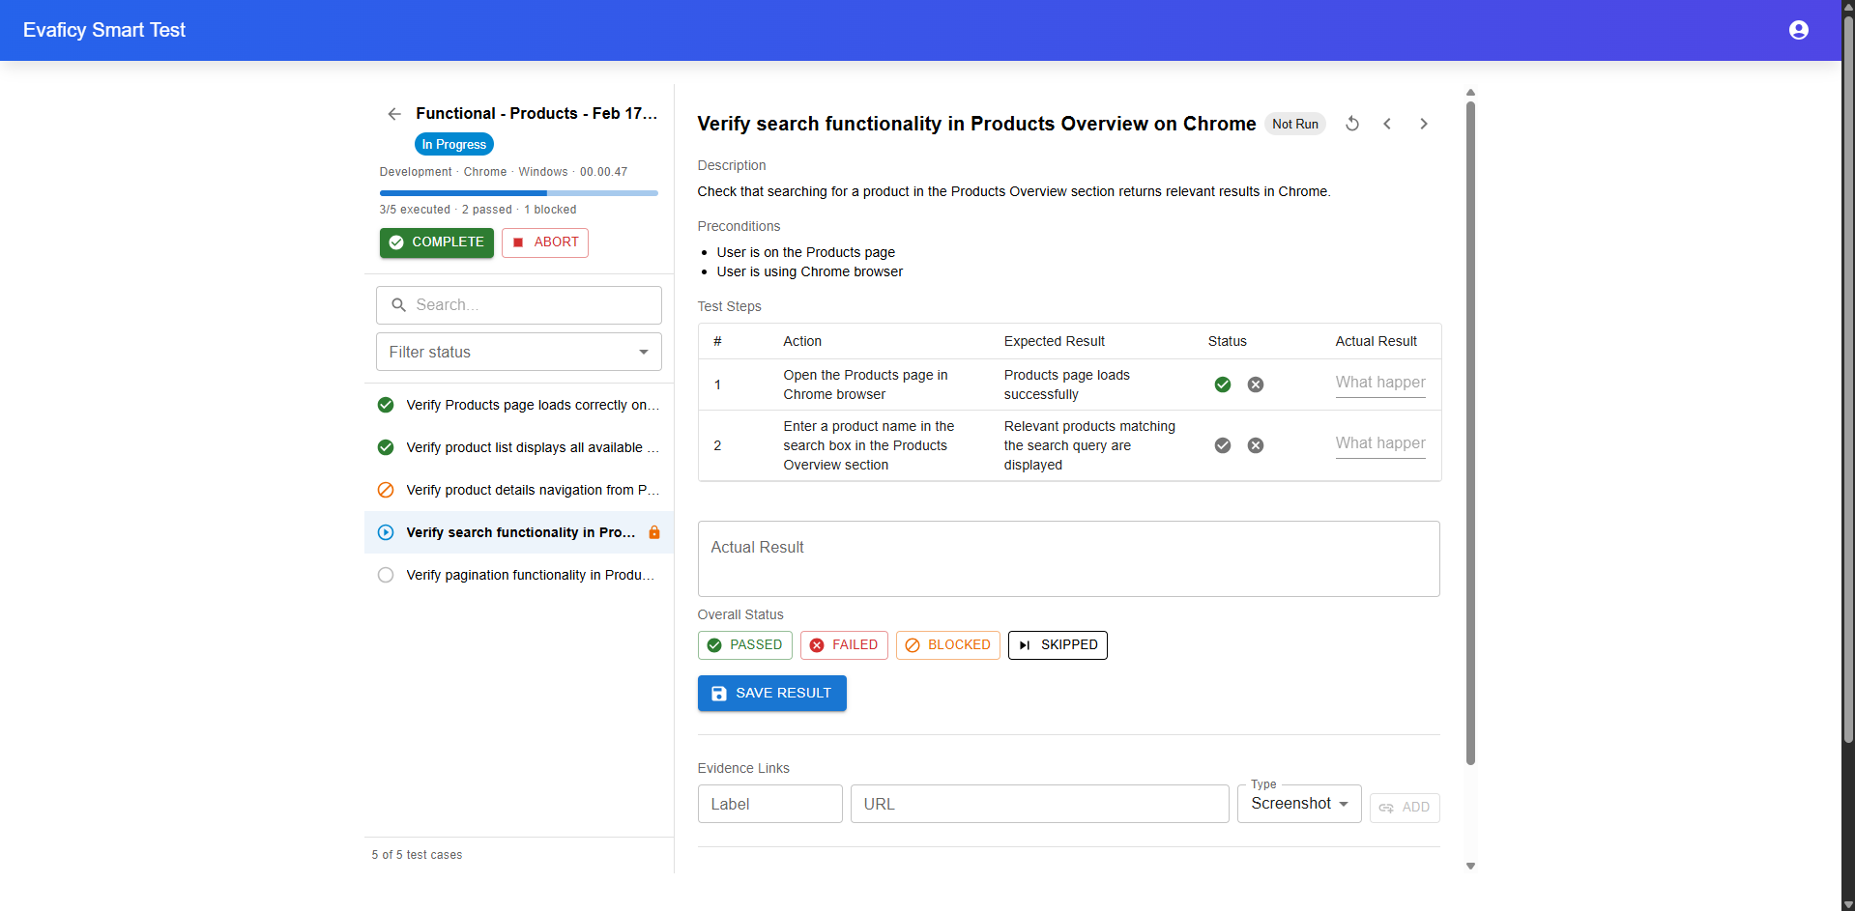Click the detail panel scroll down arrow
1855x911 pixels.
click(1470, 867)
